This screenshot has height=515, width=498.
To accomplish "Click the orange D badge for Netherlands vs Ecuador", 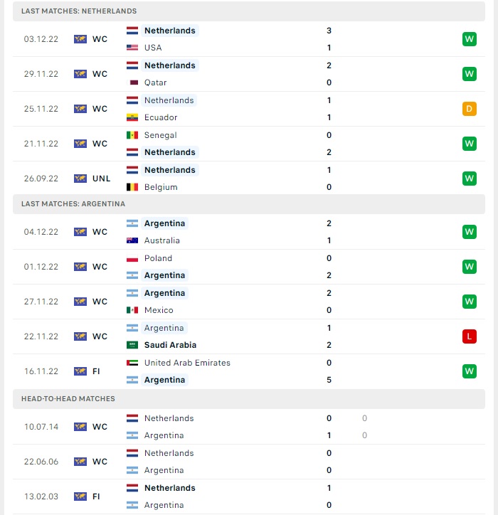I will point(469,109).
